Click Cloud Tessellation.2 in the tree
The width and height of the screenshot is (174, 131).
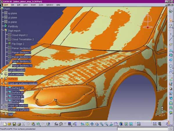coord(23,39)
